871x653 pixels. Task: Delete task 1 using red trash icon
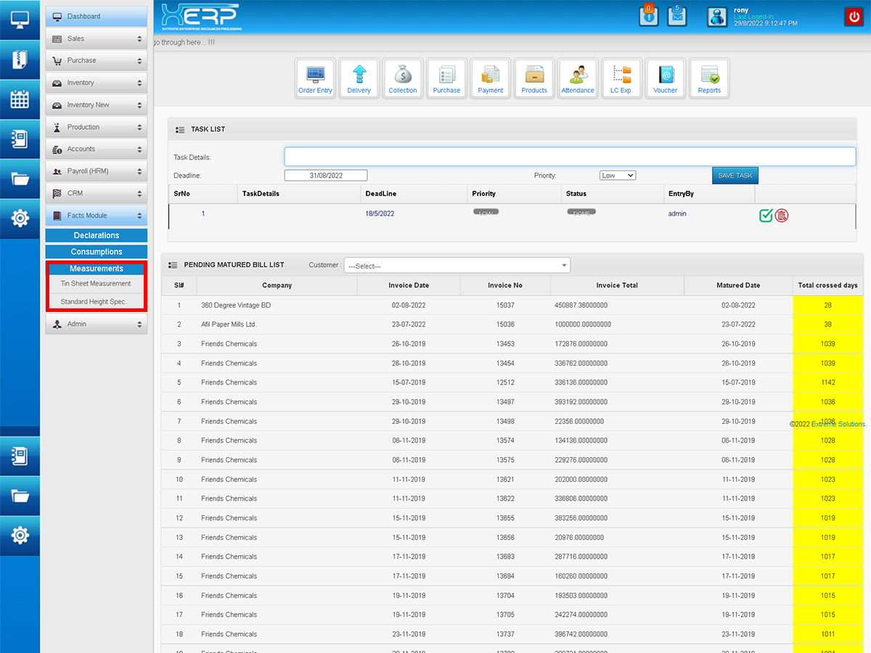pyautogui.click(x=782, y=215)
